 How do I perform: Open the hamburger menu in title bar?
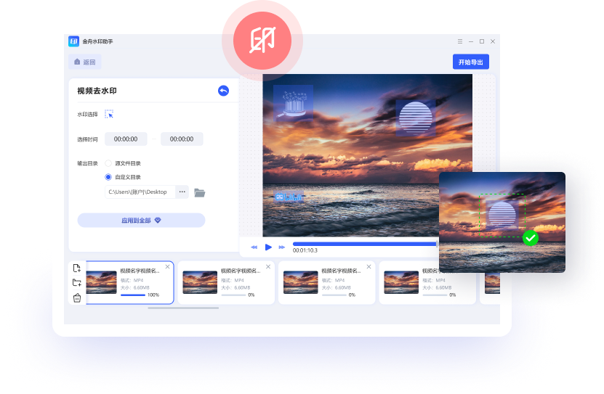tap(459, 41)
